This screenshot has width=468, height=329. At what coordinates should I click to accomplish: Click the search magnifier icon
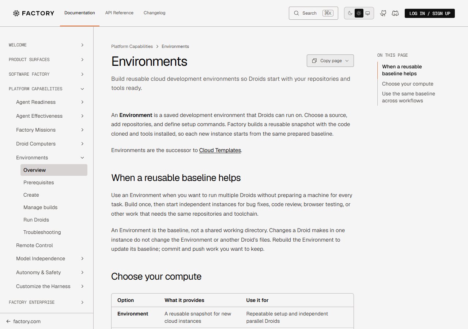tap(297, 13)
